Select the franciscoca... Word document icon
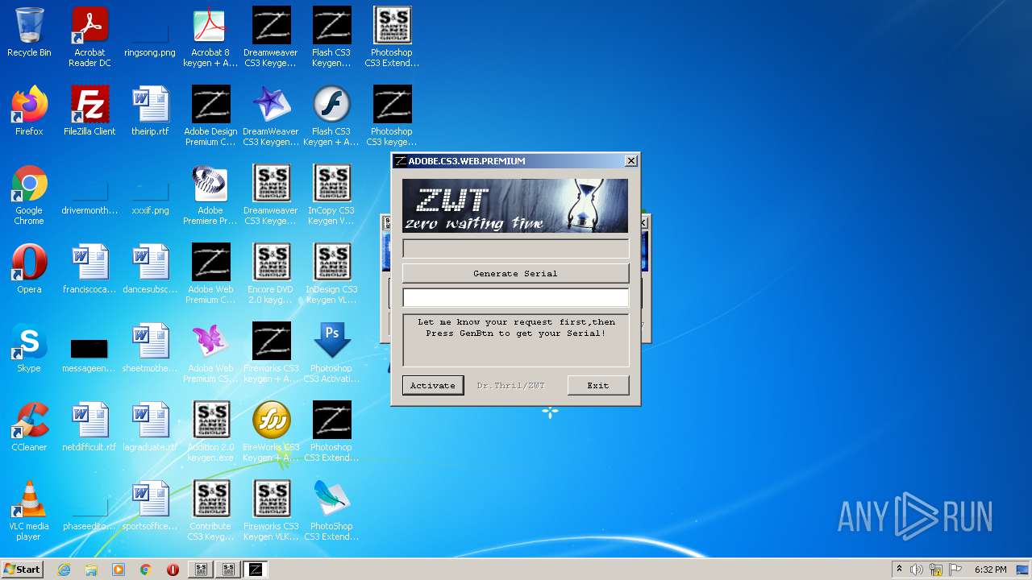This screenshot has width=1032, height=580. [x=89, y=269]
